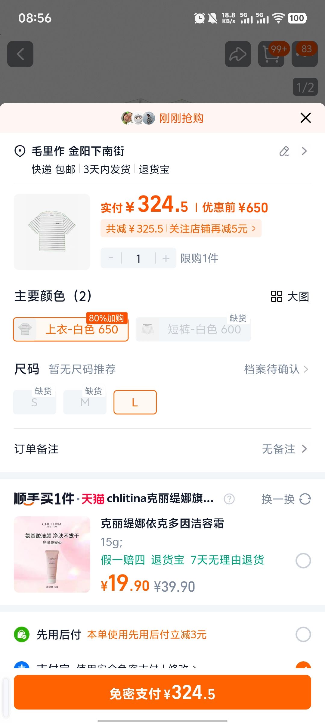325x723 pixels.
Task: Tap 关注店铺再减5元 discount link
Action: pos(212,229)
